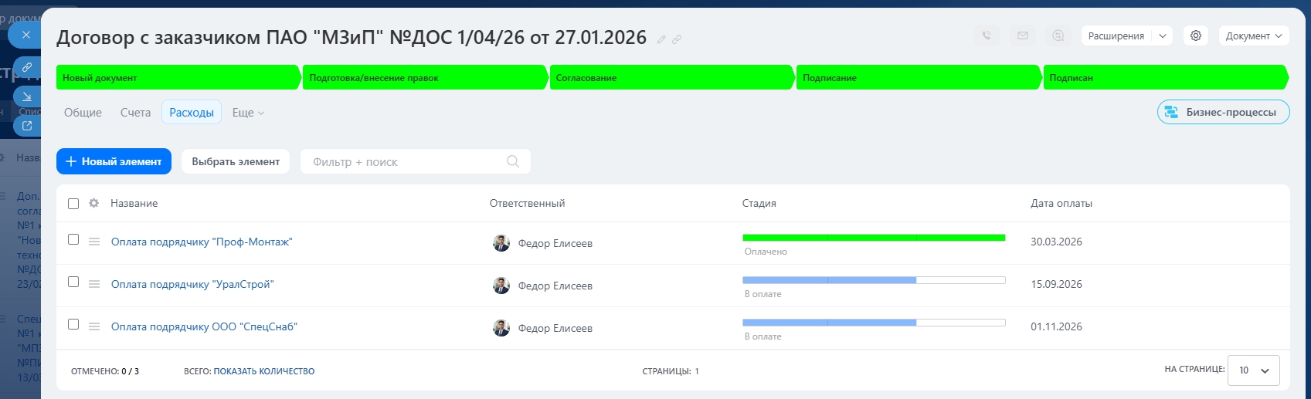
Task: Click the phone call icon in header
Action: click(x=987, y=36)
